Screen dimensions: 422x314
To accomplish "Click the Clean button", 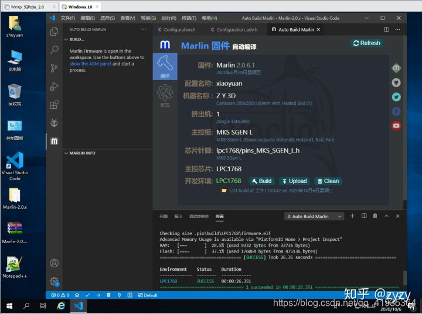I will coord(328,181).
